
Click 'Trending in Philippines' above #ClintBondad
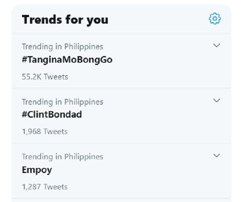[x=63, y=102]
